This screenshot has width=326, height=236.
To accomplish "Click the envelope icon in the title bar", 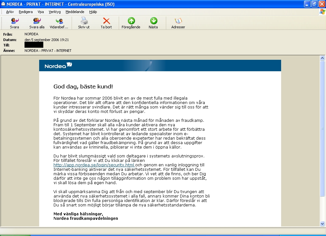I will coord(3,4).
